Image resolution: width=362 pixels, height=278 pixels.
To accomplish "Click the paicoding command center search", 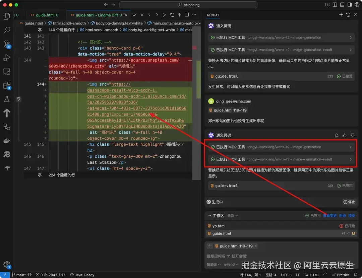I will [x=188, y=5].
